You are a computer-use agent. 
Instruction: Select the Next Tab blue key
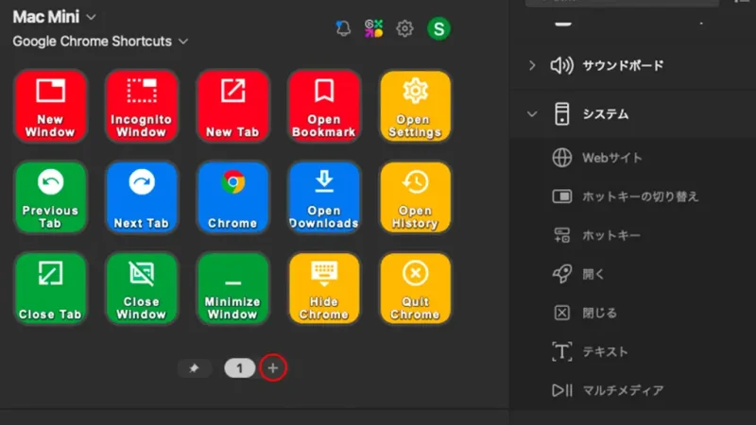point(141,197)
